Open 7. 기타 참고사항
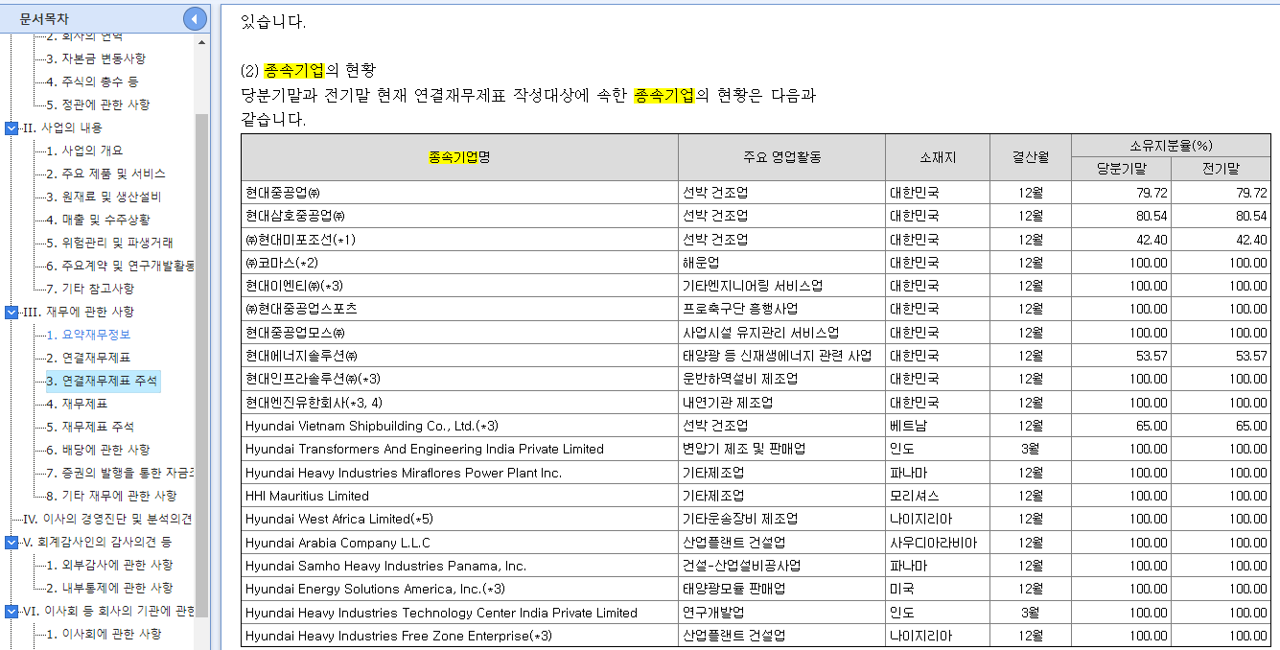The width and height of the screenshot is (1280, 650). tap(90, 289)
